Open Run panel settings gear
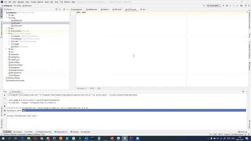Screen dimensions: 251x141 (243, 92)
